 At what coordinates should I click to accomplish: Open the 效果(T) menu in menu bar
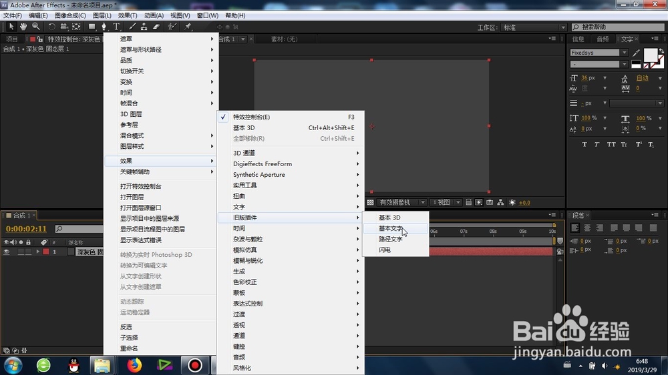pyautogui.click(x=128, y=15)
